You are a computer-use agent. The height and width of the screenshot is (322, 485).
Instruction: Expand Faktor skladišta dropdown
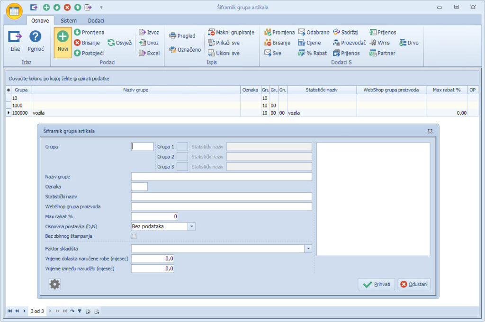(x=308, y=248)
